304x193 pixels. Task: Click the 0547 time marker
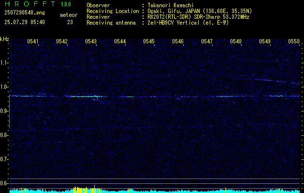(207, 41)
